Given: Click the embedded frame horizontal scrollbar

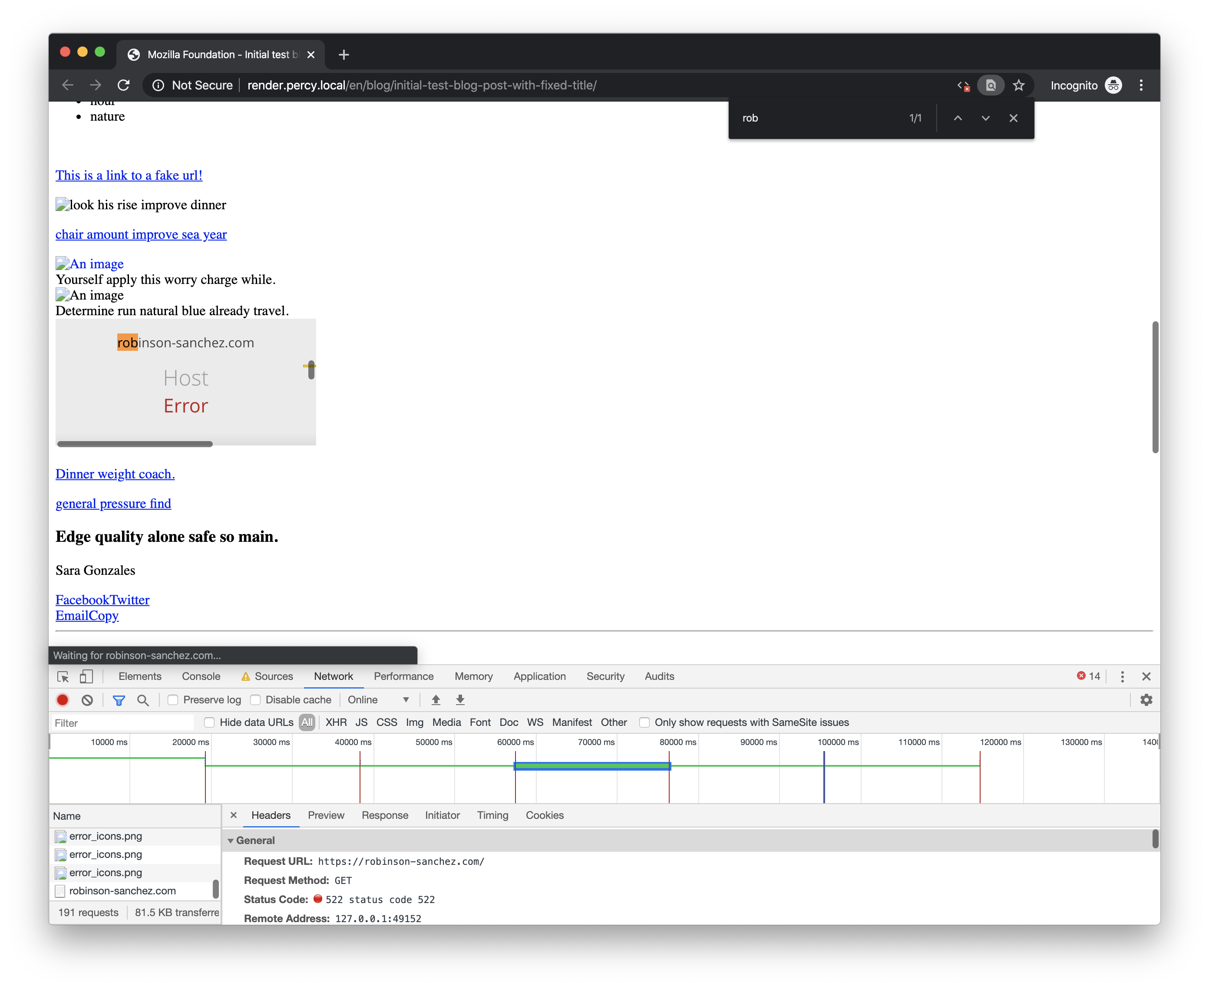Looking at the screenshot, I should coord(135,444).
